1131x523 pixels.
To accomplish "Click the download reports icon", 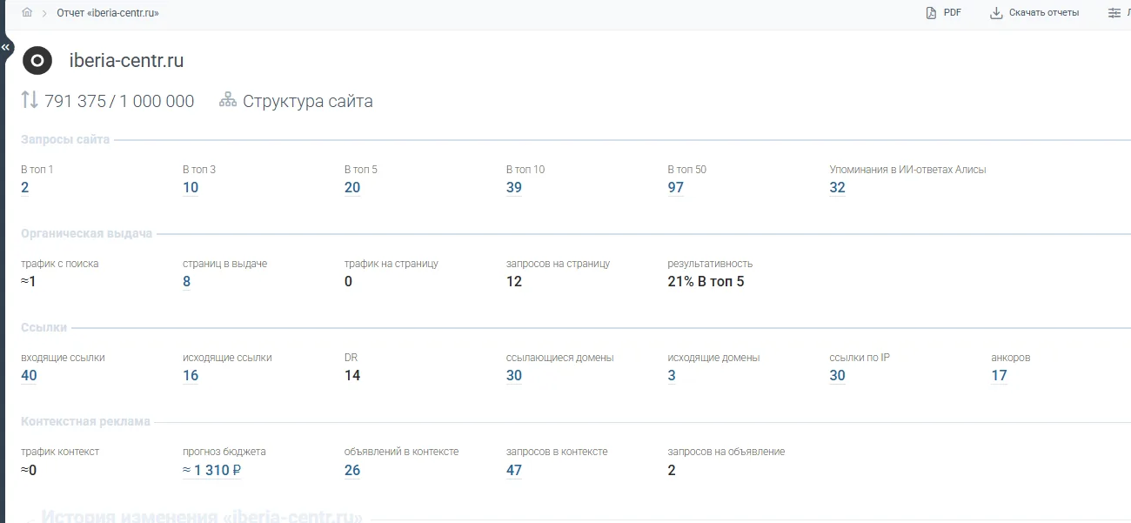I will click(996, 13).
